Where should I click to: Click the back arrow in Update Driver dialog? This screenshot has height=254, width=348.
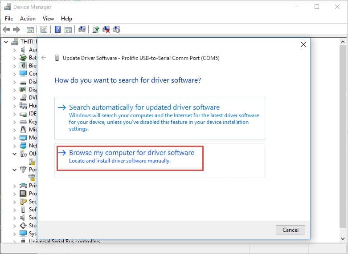(x=44, y=58)
